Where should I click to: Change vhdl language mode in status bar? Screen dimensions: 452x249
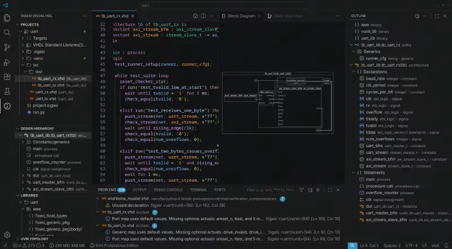click(x=435, y=246)
